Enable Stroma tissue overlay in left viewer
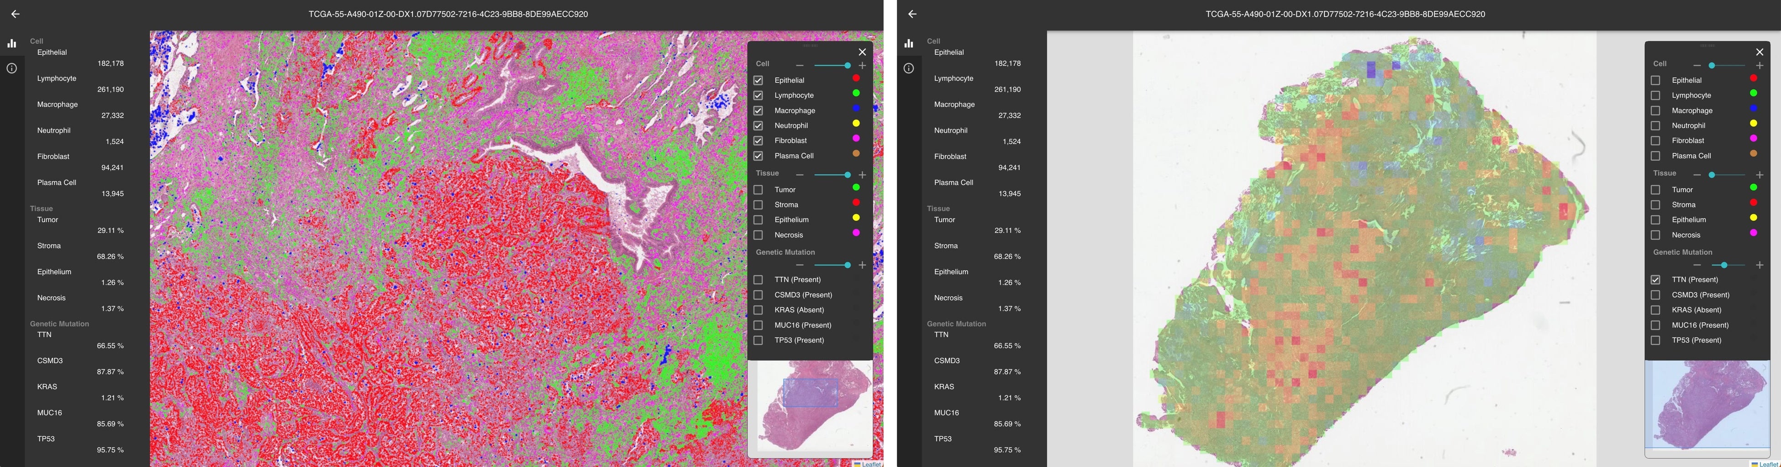This screenshot has width=1781, height=467. [x=759, y=205]
